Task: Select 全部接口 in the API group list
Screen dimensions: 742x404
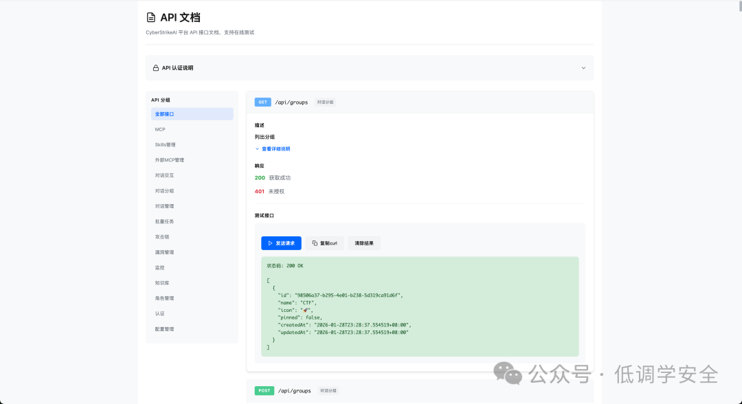Action: (192, 114)
